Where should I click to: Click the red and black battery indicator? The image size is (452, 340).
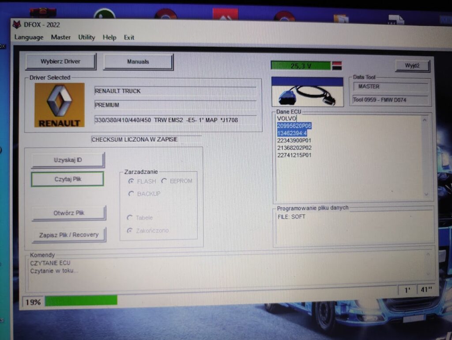tap(337, 66)
